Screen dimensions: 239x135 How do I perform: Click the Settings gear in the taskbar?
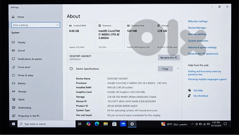click(132, 124)
